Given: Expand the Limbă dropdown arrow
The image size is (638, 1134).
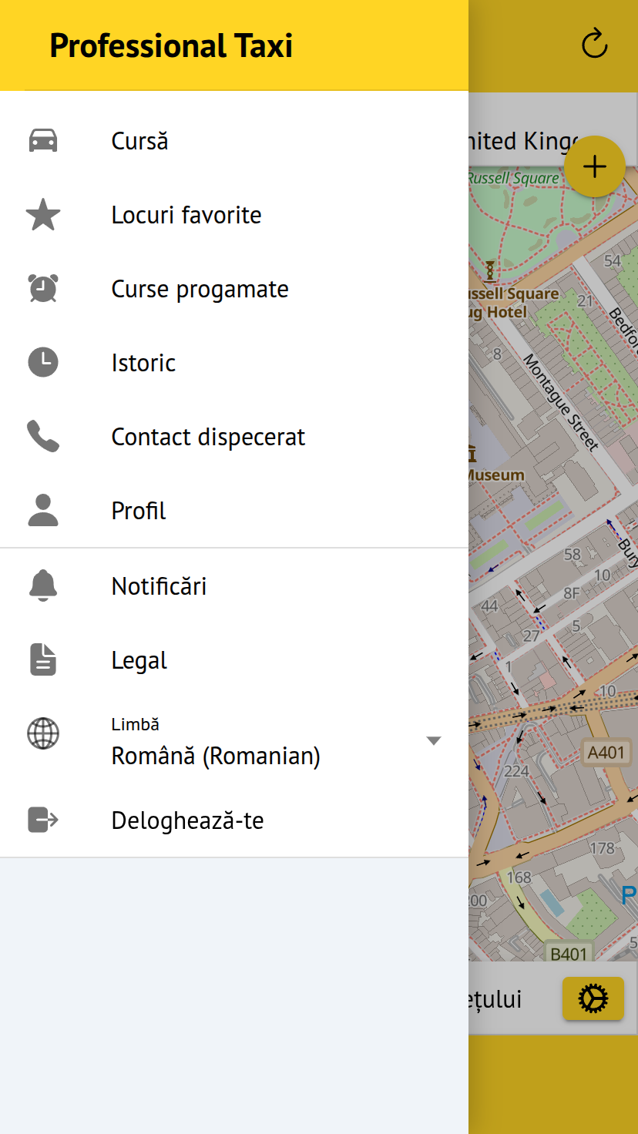Looking at the screenshot, I should [434, 741].
